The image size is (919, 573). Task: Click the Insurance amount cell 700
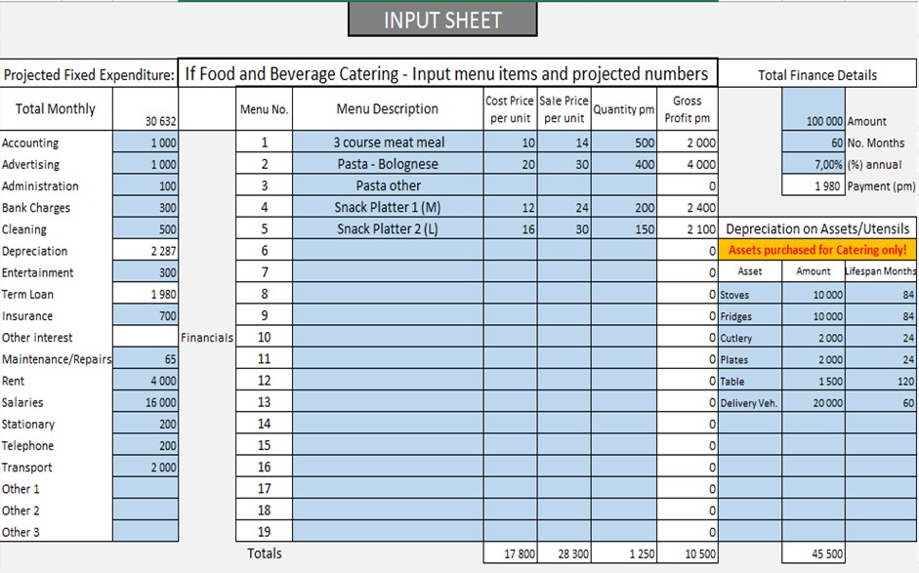[x=146, y=316]
